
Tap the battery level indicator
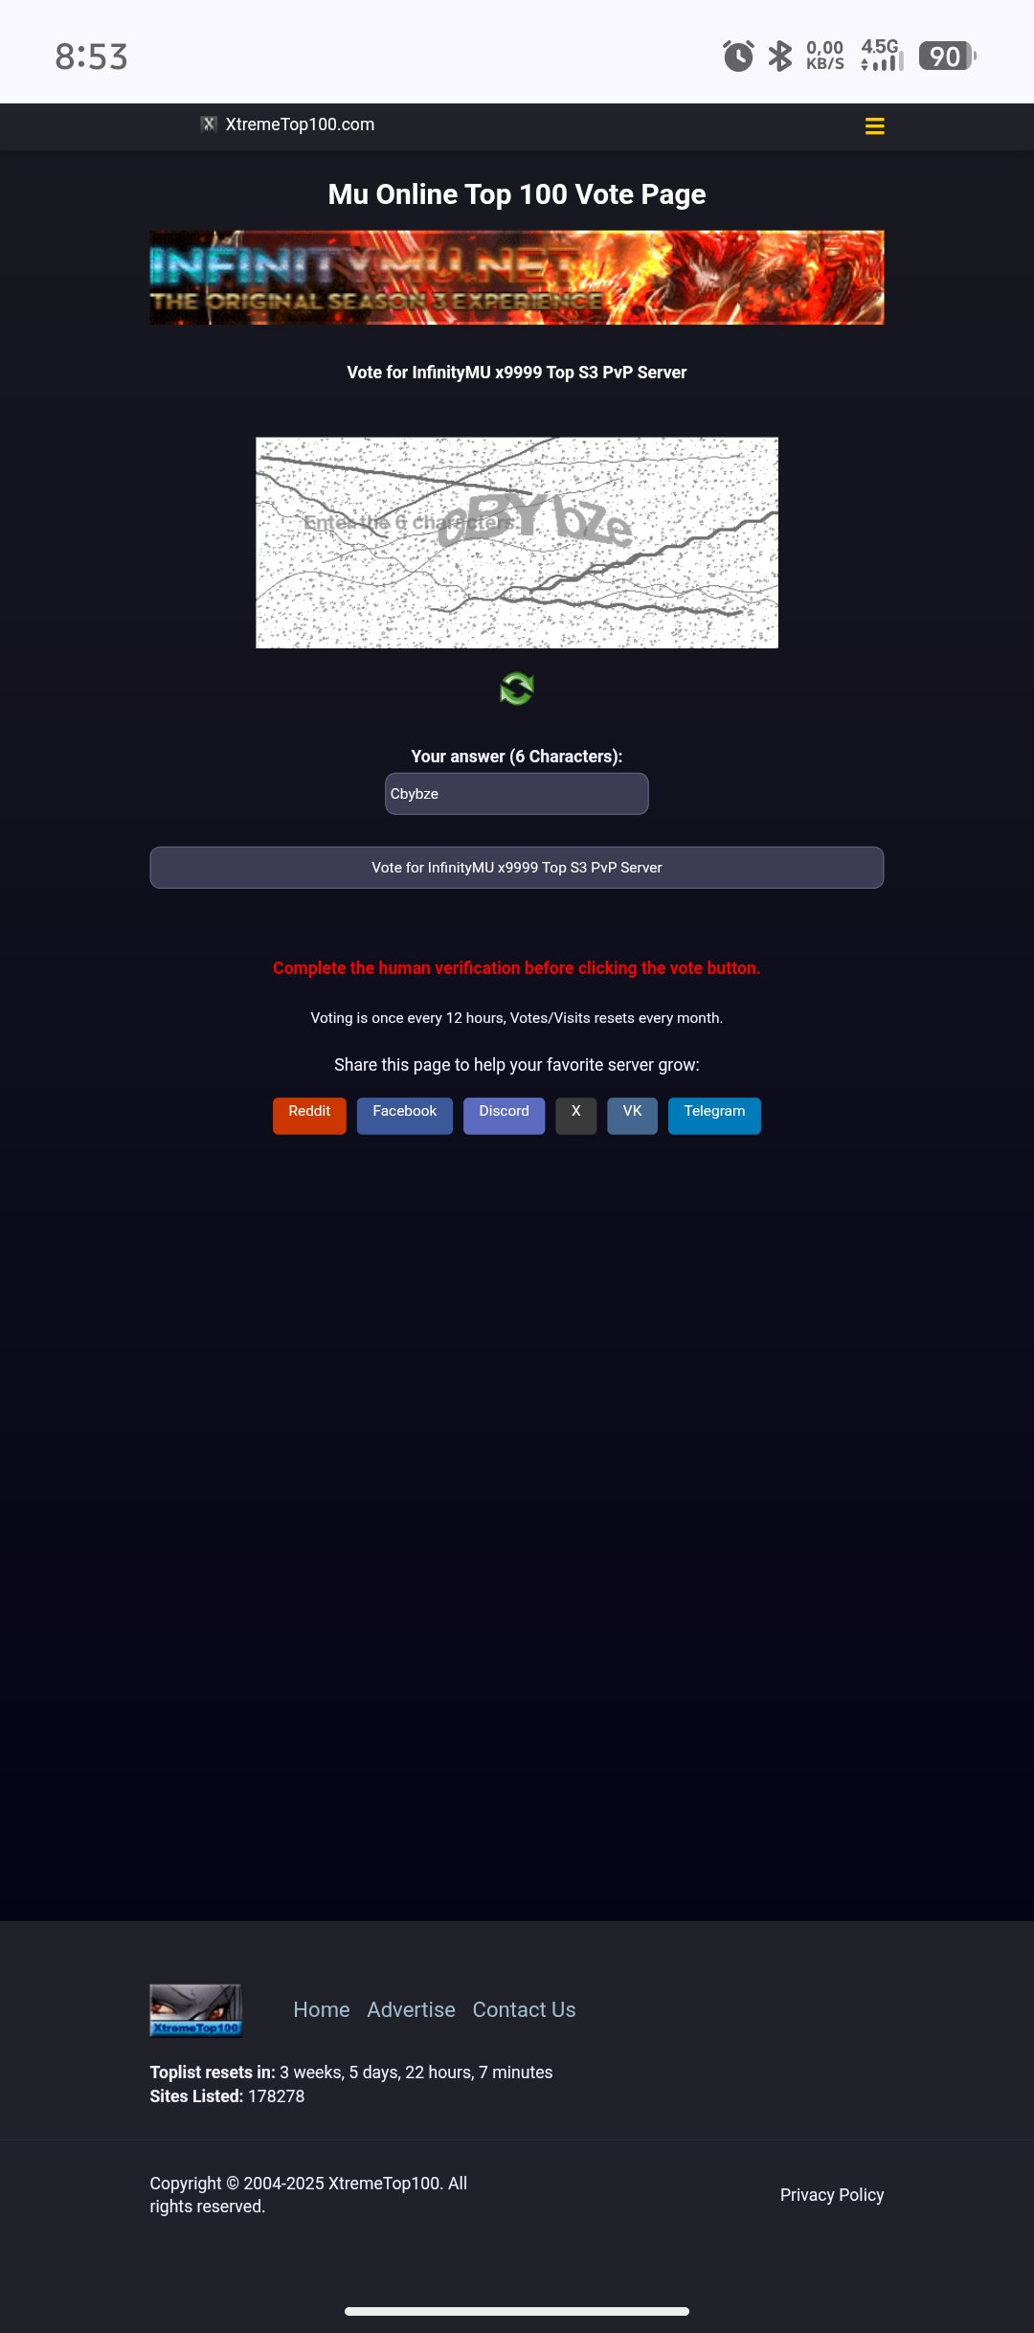coord(947,56)
